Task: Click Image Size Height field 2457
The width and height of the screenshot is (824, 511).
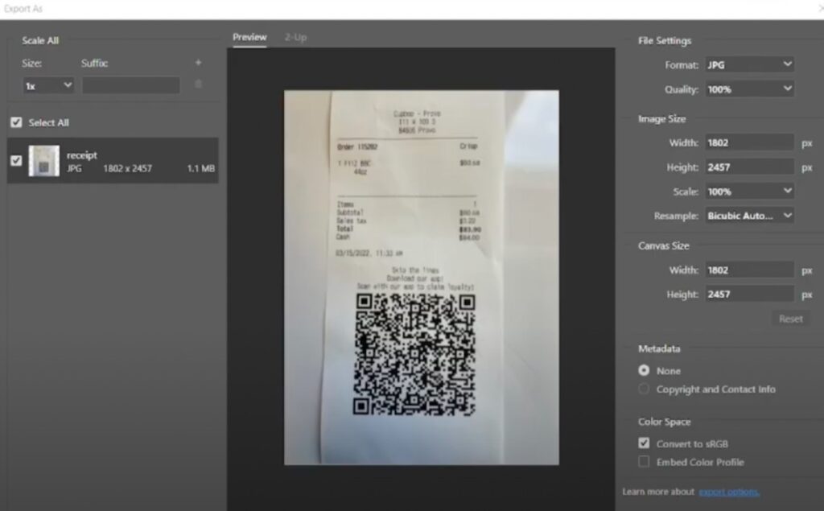Action: 749,167
